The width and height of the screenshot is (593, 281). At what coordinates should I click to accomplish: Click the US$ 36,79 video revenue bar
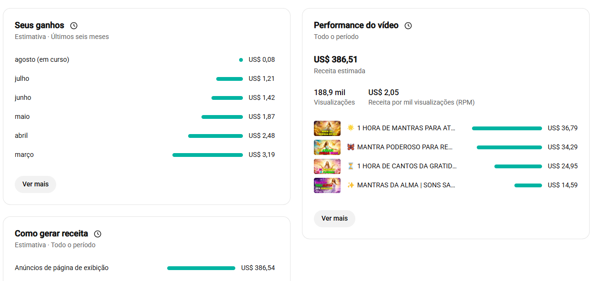point(507,128)
